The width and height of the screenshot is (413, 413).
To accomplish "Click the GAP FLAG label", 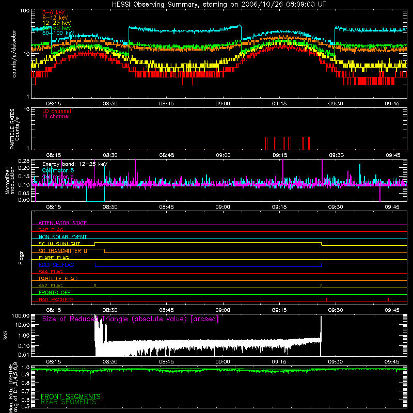I will 51,230.
